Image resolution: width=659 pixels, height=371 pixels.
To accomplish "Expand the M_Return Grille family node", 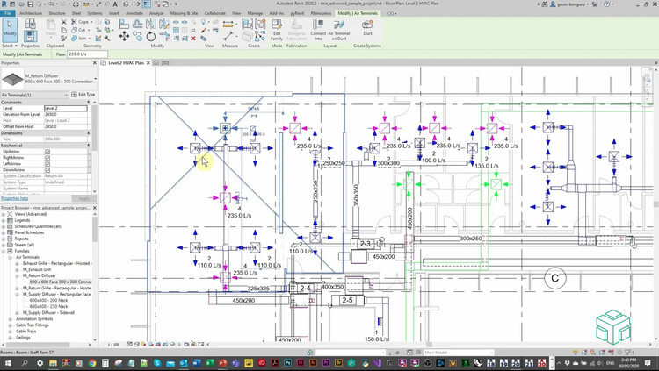I will click(x=18, y=289).
